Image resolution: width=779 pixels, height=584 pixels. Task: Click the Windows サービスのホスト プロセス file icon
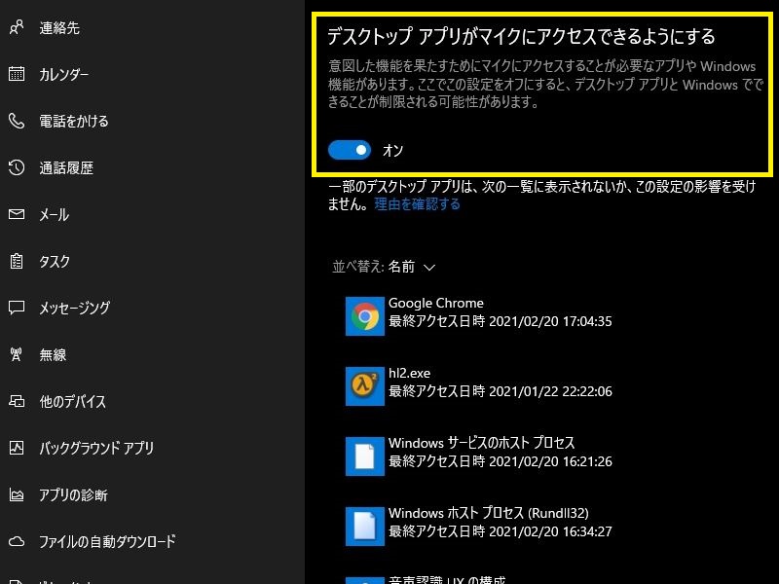tap(364, 456)
